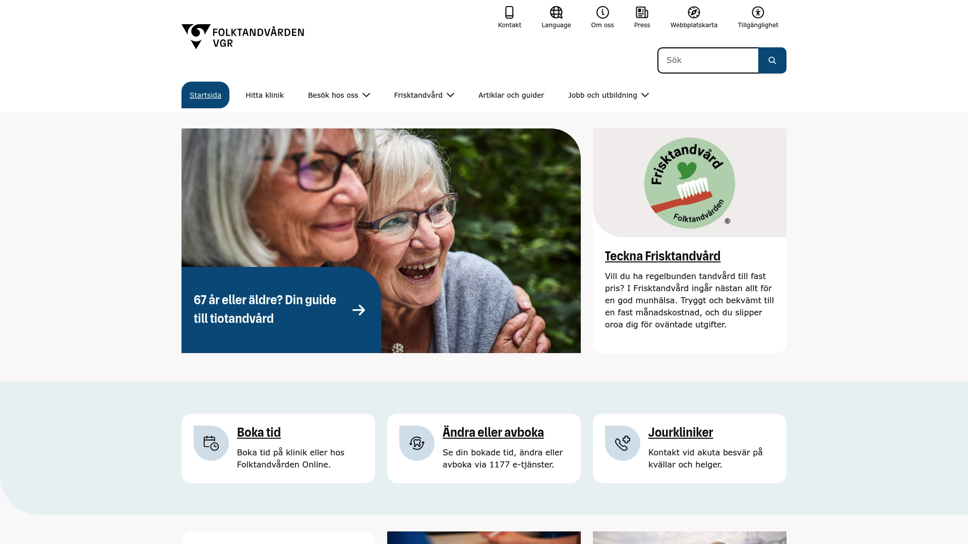Click the Kontakt phone icon
Image resolution: width=968 pixels, height=544 pixels.
tap(509, 12)
